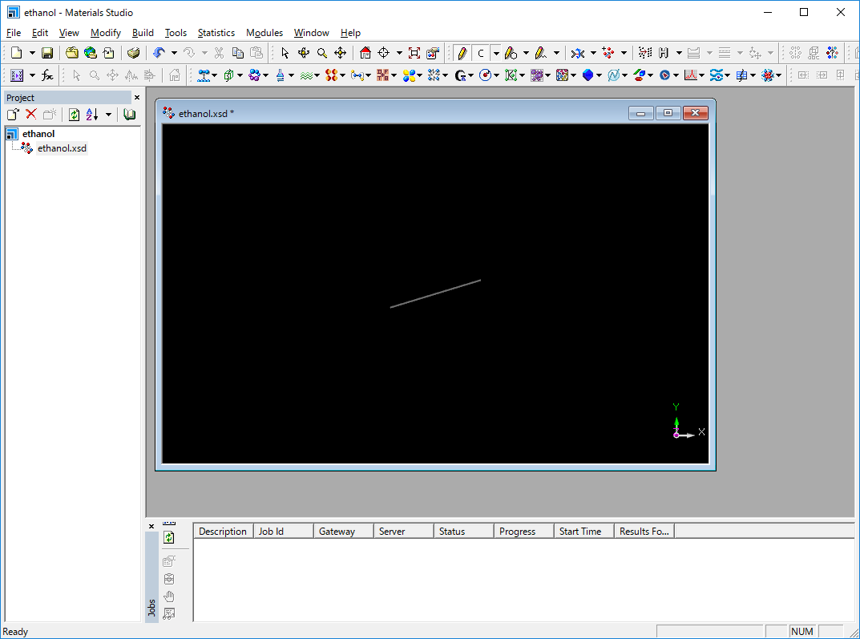Toggle the Fit to View icon
This screenshot has width=860, height=639.
click(414, 53)
